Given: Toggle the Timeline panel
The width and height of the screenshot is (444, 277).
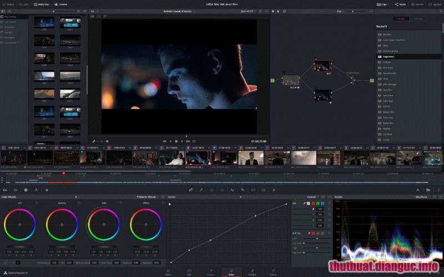Looking at the screenshot, I should pyautogui.click(x=61, y=4).
